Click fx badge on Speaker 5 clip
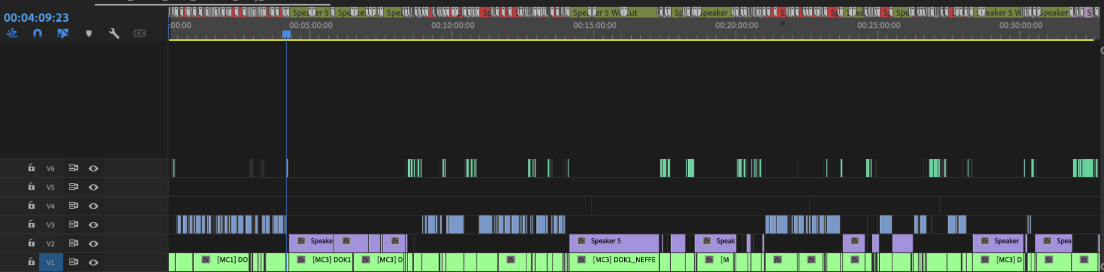This screenshot has height=272, width=1104. click(x=582, y=241)
